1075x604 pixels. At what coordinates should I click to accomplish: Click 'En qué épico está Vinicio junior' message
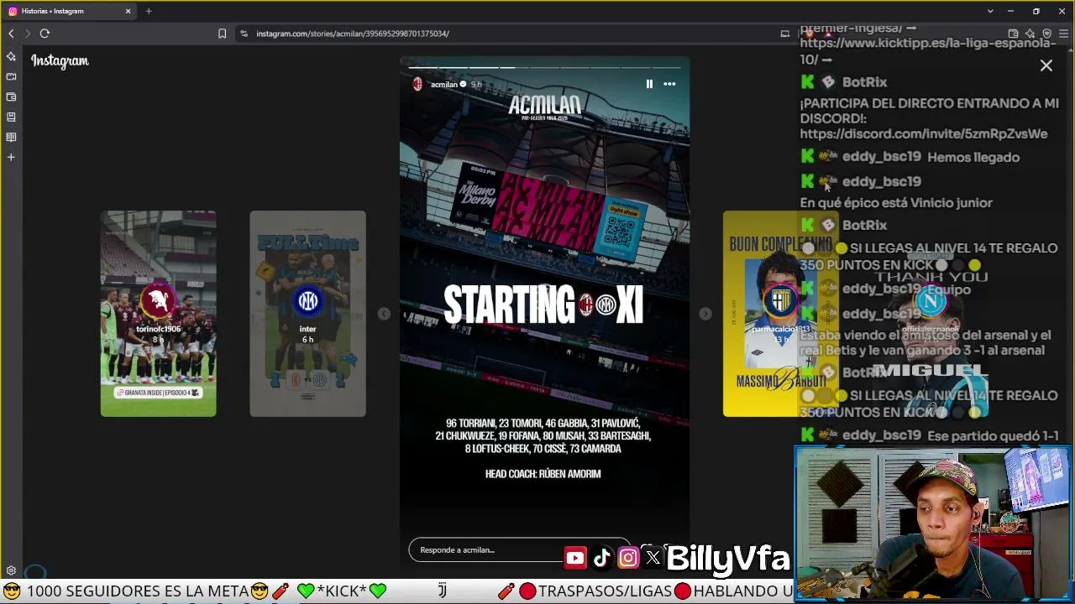pos(896,203)
